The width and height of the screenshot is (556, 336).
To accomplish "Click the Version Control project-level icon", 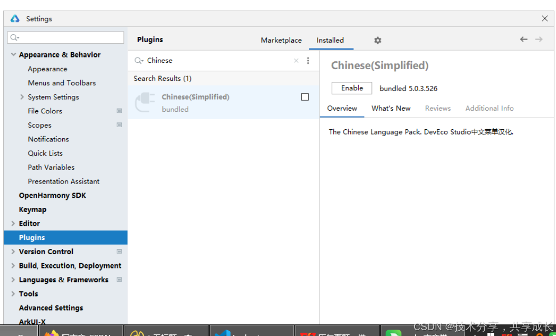I will [119, 251].
